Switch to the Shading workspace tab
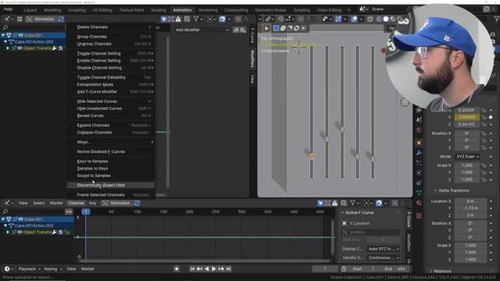 pyautogui.click(x=158, y=10)
